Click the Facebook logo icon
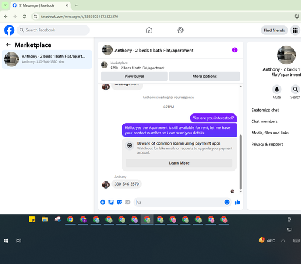 pos(9,30)
